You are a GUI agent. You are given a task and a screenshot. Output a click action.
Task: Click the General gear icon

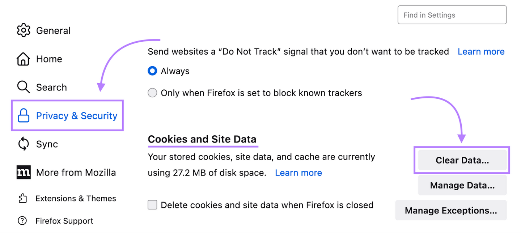(x=24, y=30)
